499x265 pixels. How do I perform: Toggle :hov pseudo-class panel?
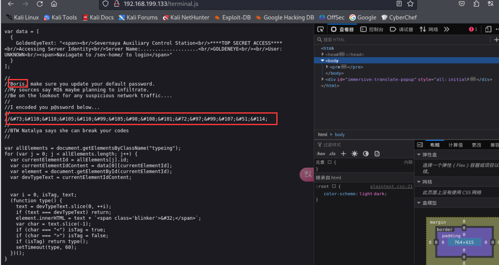click(320, 153)
